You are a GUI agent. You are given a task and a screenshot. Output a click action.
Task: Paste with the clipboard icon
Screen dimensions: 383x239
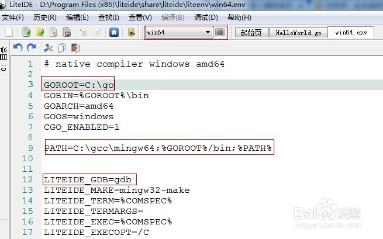click(75, 48)
